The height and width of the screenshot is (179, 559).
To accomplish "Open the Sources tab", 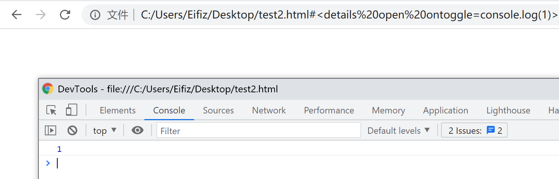I will point(218,110).
